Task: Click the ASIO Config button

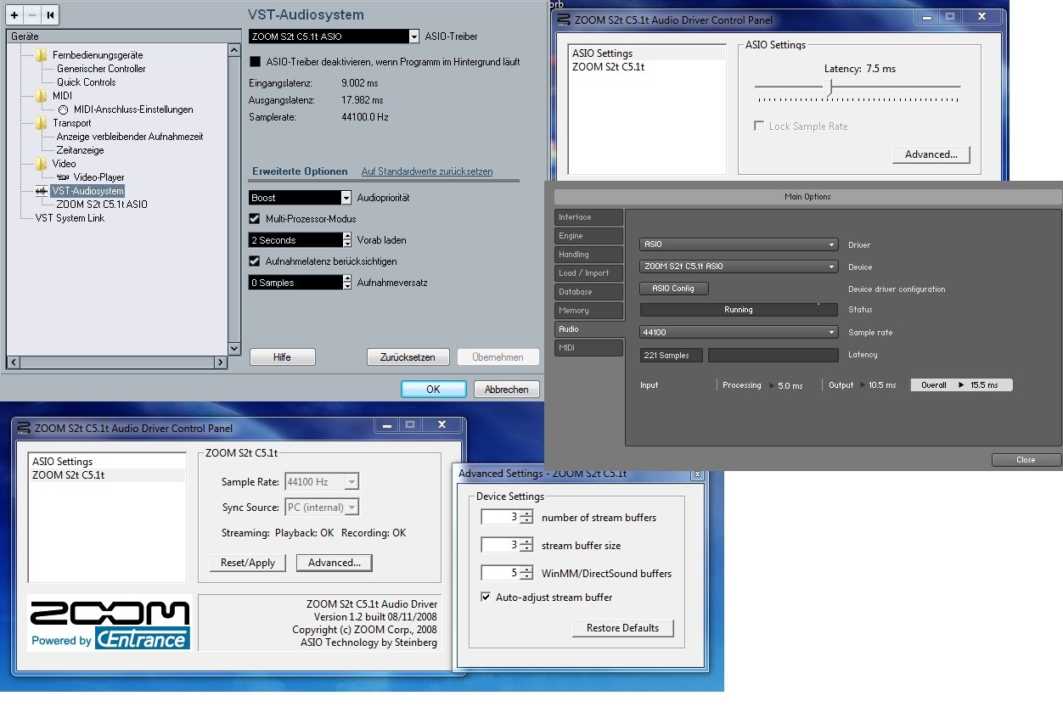Action: pos(673,289)
